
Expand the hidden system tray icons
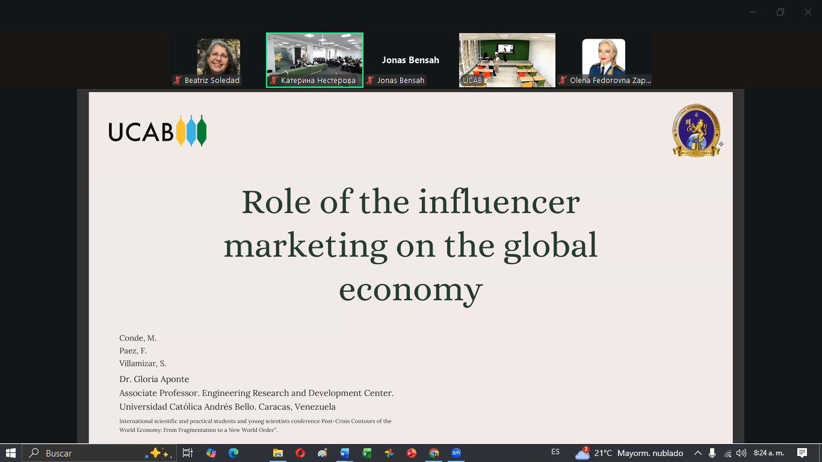point(697,453)
